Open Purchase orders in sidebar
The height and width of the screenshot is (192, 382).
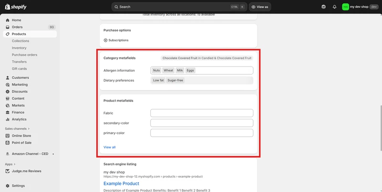pos(25,55)
